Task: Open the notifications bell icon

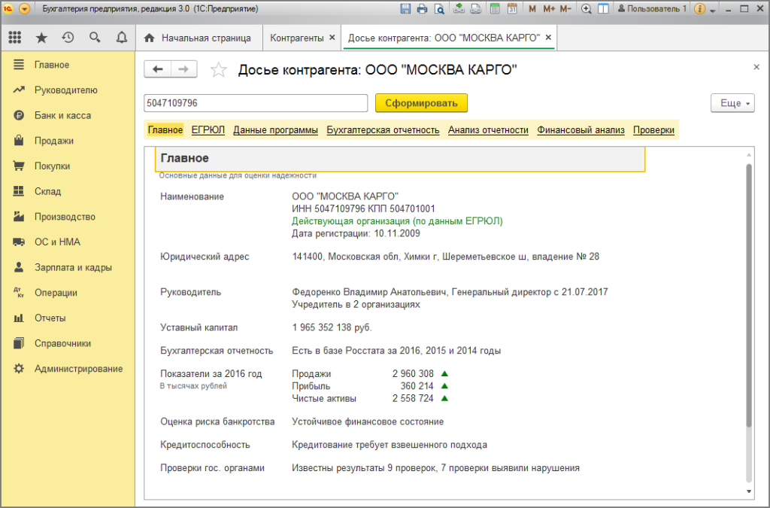Action: [x=121, y=38]
